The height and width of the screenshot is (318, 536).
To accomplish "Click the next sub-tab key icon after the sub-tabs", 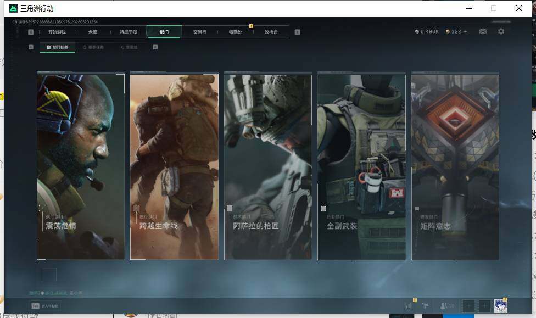I will tap(155, 47).
